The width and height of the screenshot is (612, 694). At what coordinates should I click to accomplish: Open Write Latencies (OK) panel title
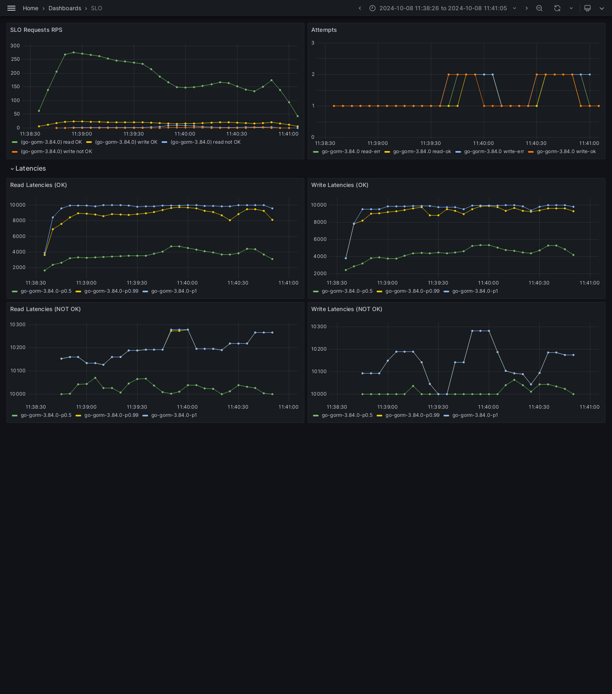click(340, 185)
